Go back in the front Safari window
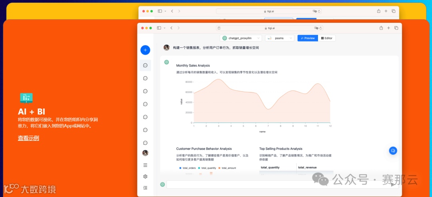432x197 pixels. click(x=171, y=28)
